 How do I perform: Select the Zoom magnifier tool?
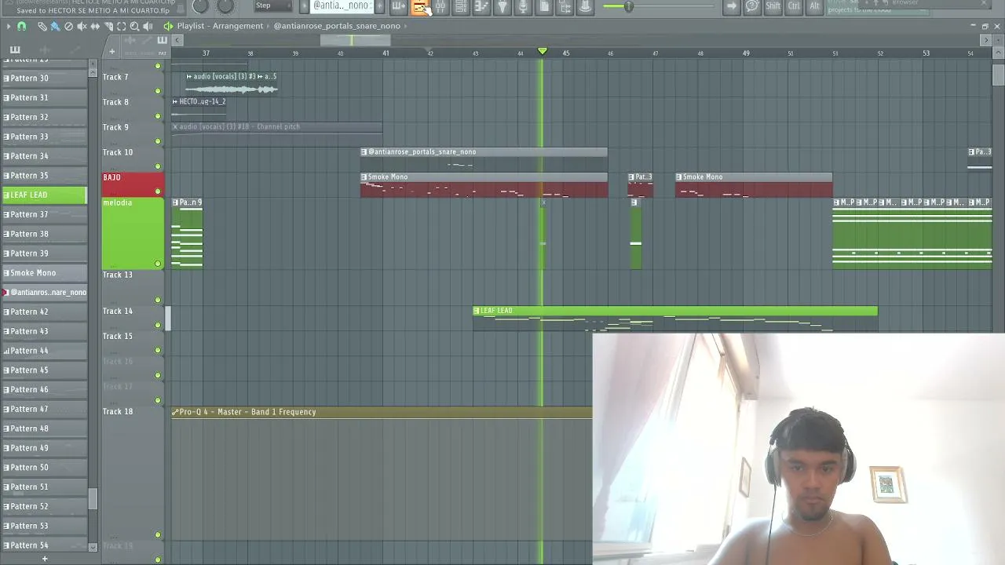click(134, 26)
